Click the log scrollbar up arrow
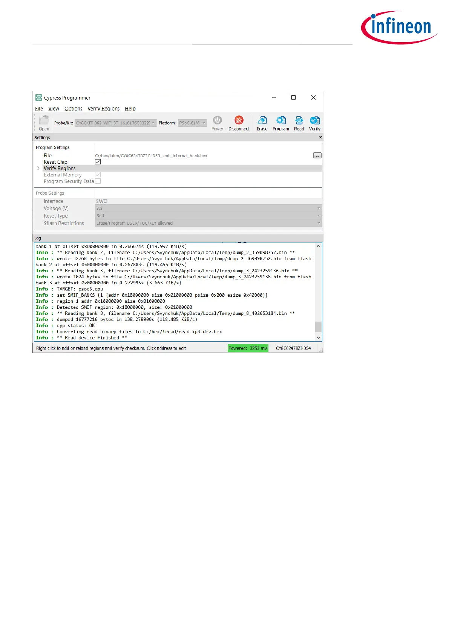 pos(319,246)
